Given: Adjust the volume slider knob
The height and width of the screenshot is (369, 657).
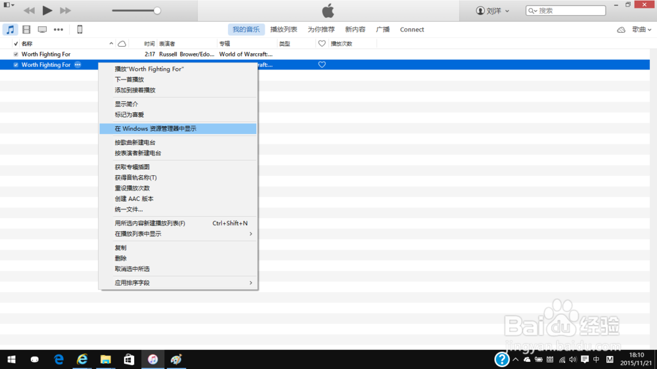Looking at the screenshot, I should pos(157,11).
